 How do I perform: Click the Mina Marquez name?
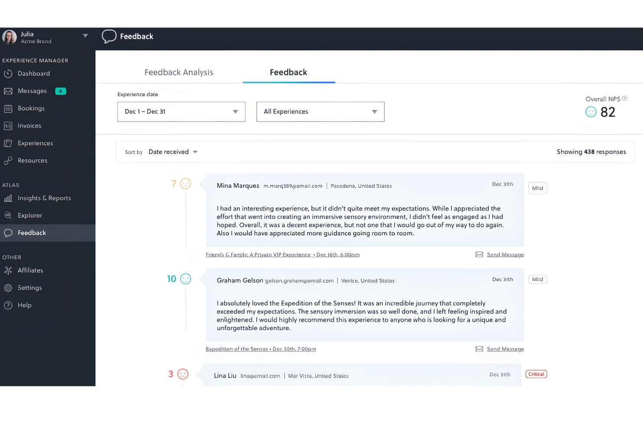(x=238, y=186)
